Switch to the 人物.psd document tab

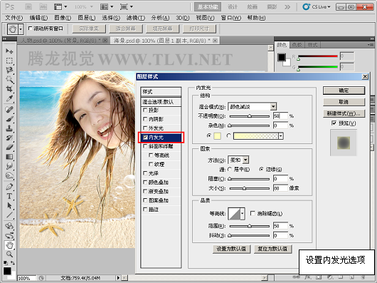click(x=63, y=41)
